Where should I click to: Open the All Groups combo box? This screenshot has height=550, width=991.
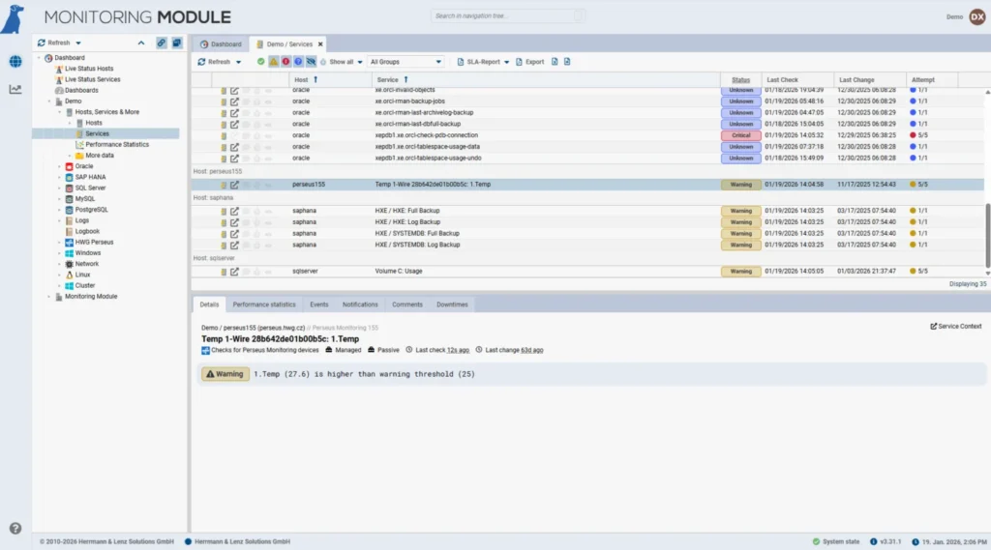405,62
